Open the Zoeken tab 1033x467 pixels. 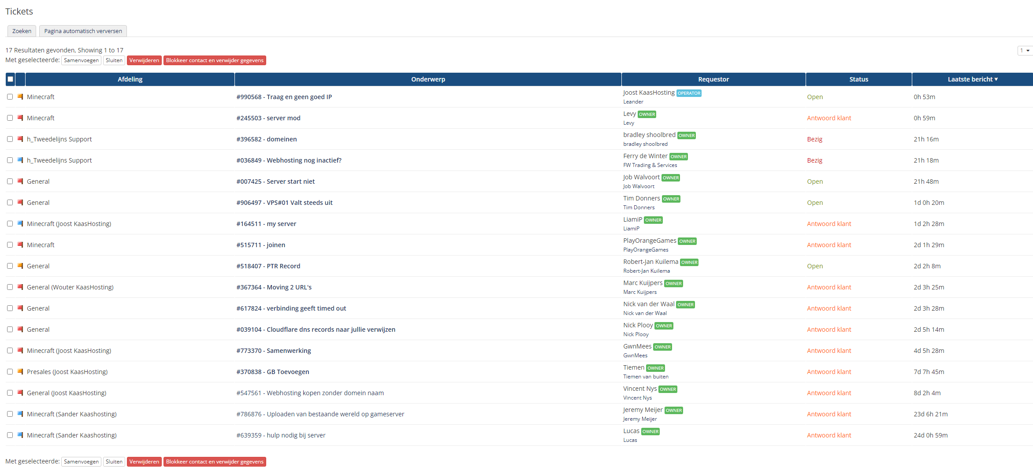click(x=22, y=31)
